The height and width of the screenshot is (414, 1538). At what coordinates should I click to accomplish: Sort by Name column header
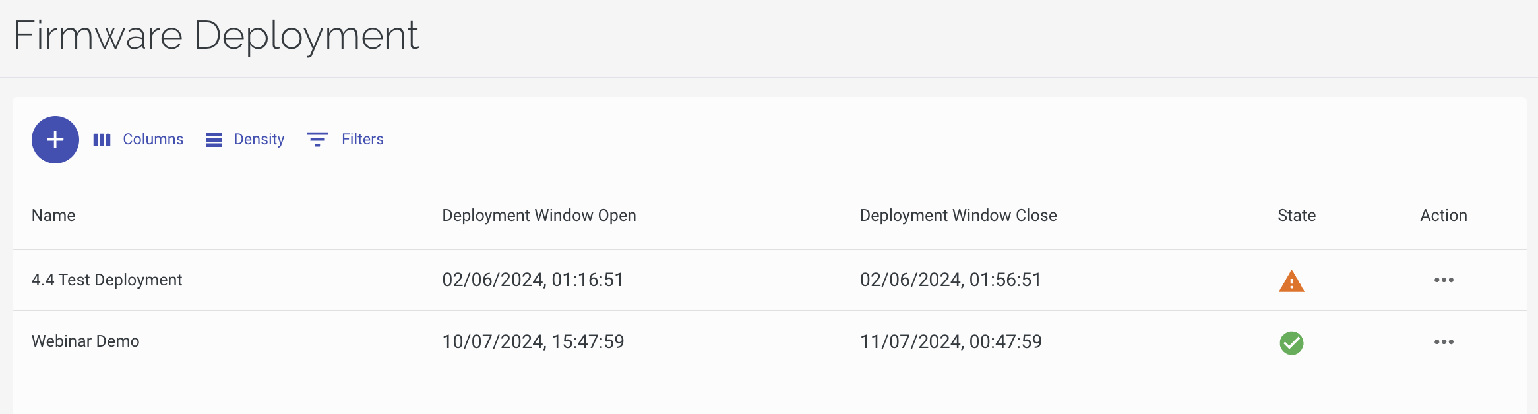53,216
